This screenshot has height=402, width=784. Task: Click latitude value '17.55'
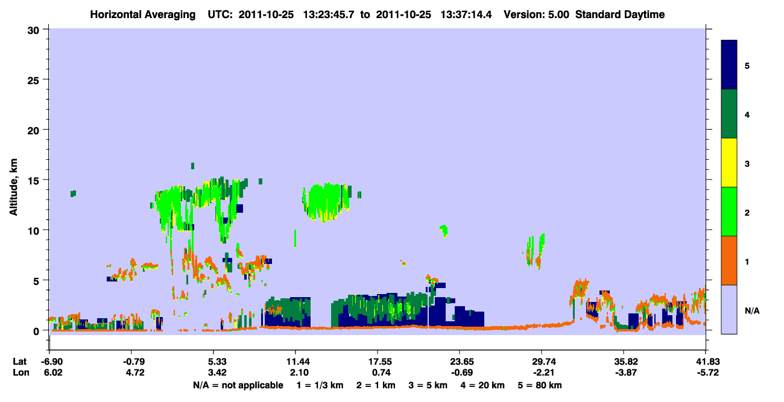click(x=377, y=362)
